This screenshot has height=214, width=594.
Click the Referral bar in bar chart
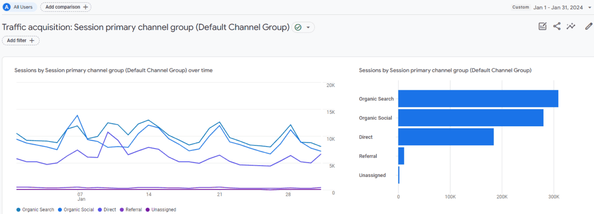[x=401, y=156]
